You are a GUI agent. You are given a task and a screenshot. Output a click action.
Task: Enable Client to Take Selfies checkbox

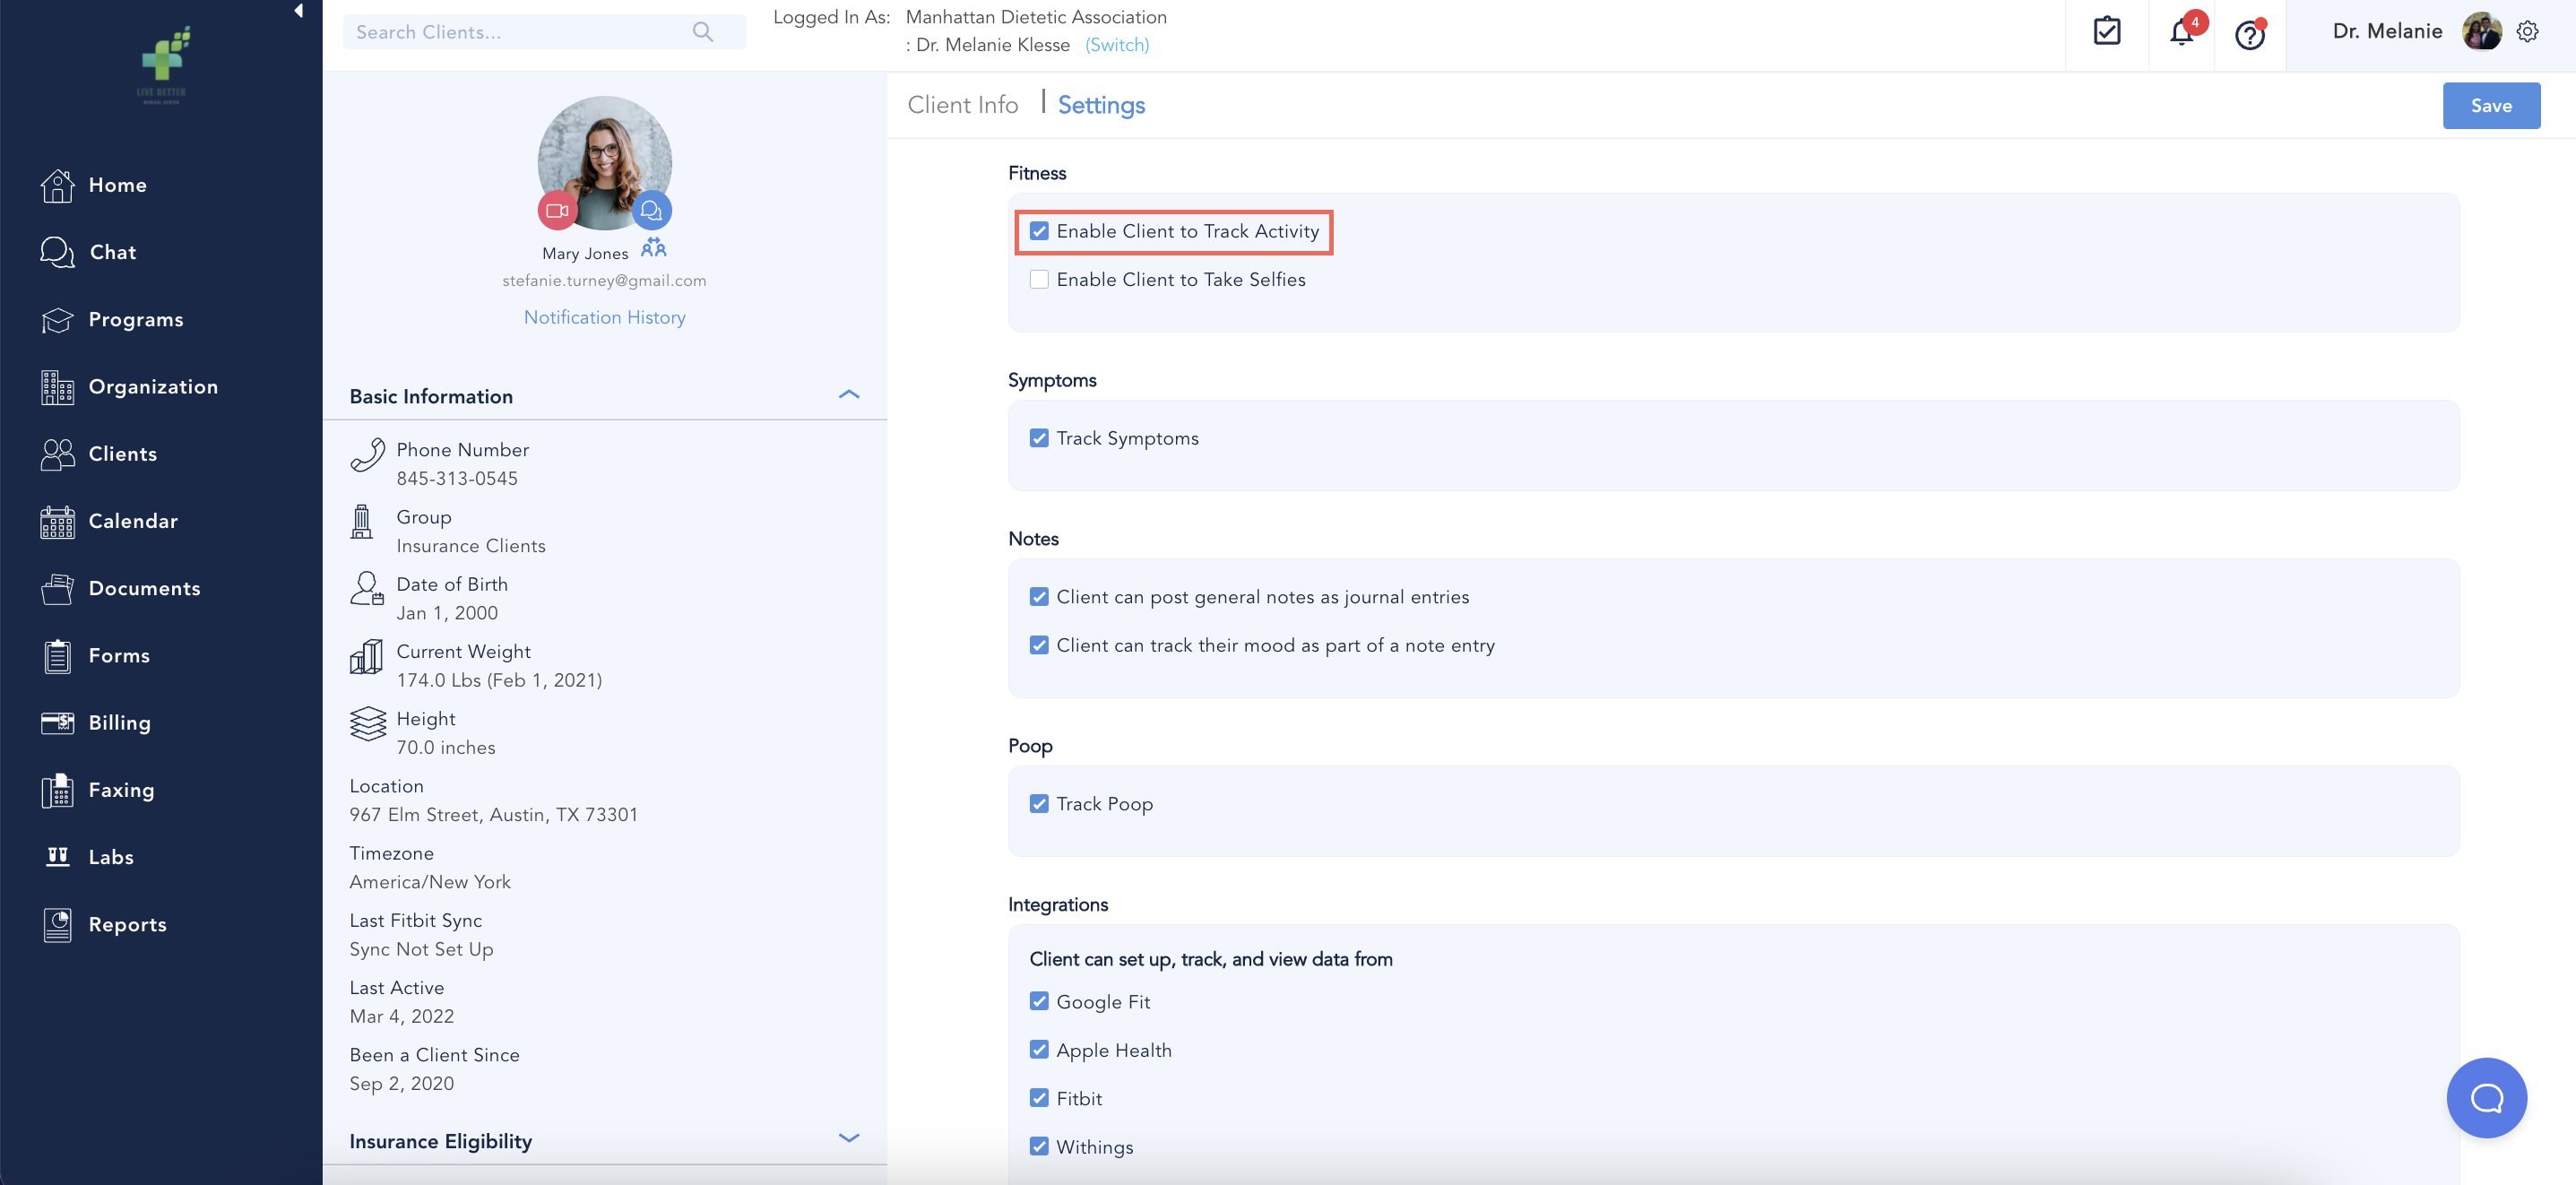click(1039, 280)
